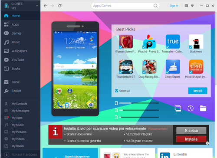This screenshot has height=158, width=217.
Task: Open the Clean Expert broom icon
Action: pyautogui.click(x=173, y=66)
